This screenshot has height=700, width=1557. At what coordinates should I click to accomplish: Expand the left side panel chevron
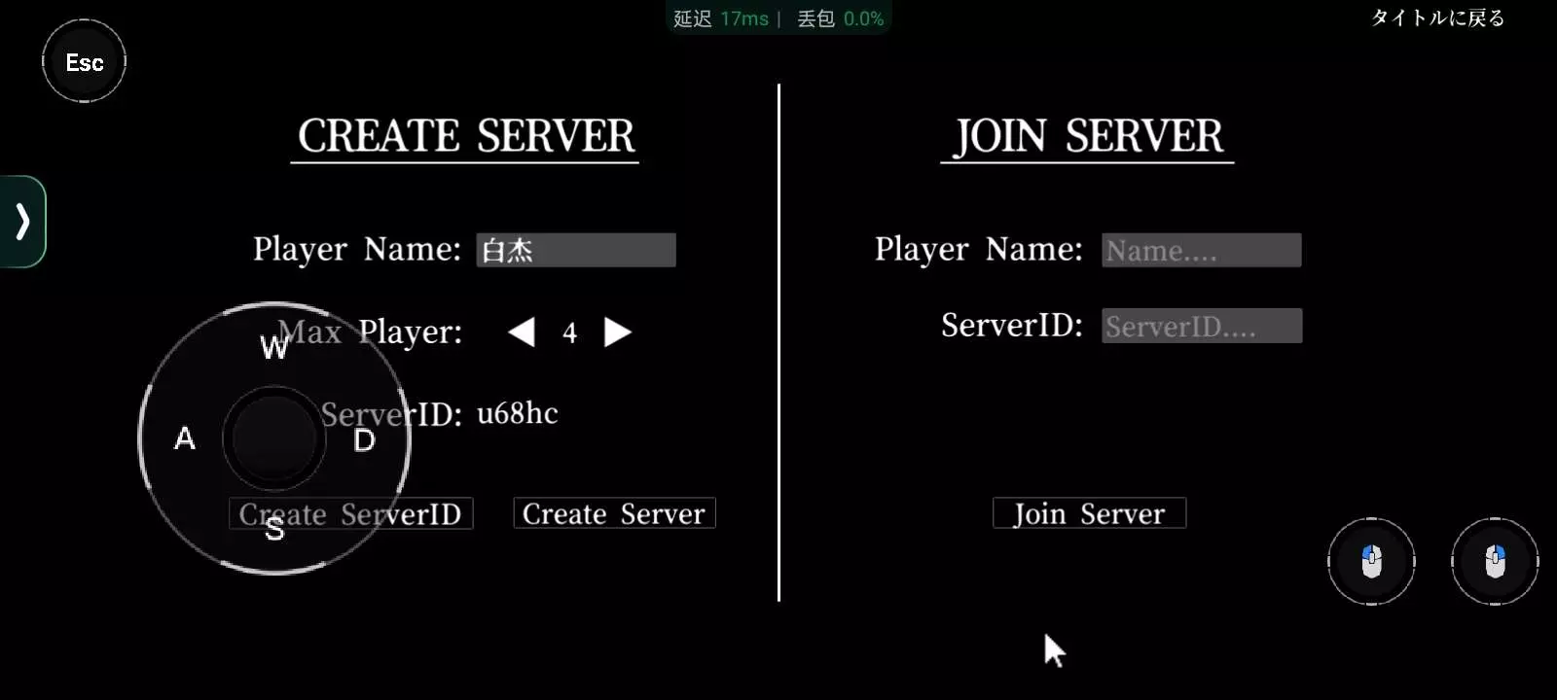(x=22, y=222)
